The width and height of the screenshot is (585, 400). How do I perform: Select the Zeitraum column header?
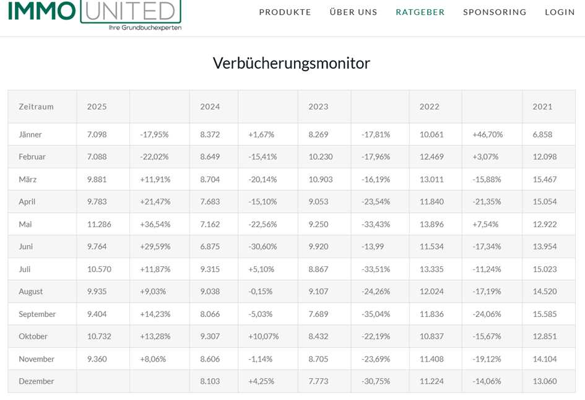(x=36, y=107)
